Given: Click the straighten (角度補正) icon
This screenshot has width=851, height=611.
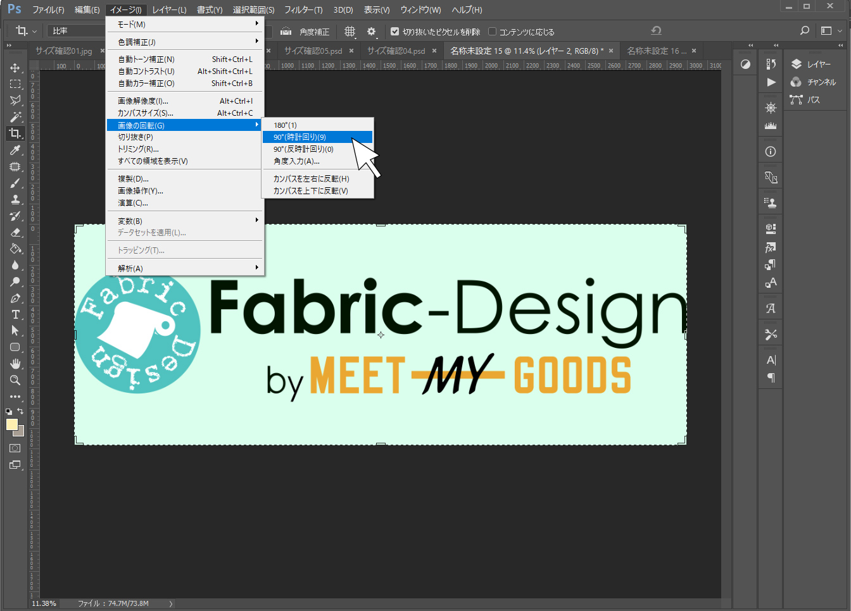Looking at the screenshot, I should pyautogui.click(x=286, y=31).
